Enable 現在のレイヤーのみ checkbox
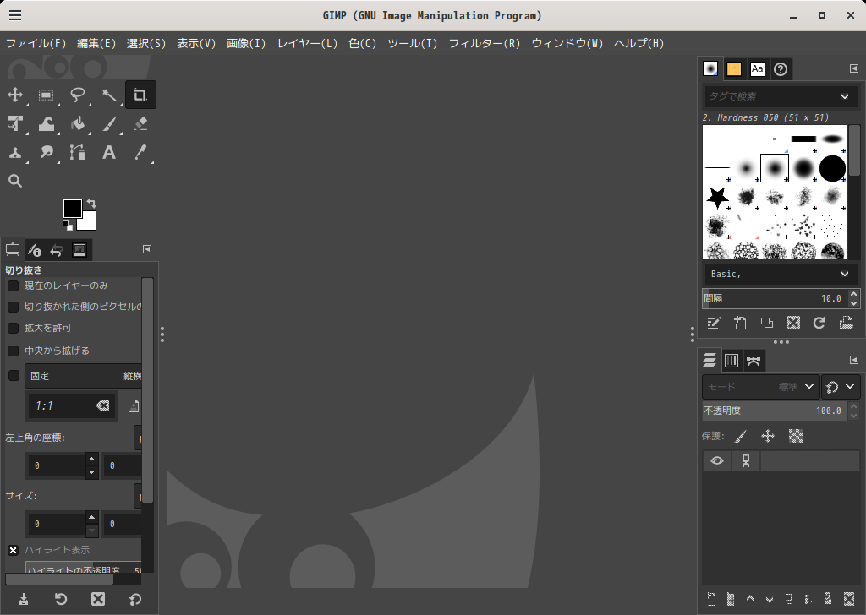This screenshot has width=866, height=615. pyautogui.click(x=14, y=286)
